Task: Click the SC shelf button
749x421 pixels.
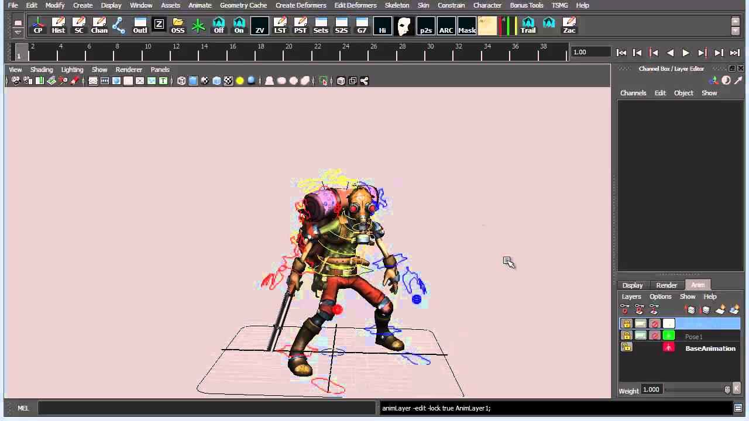Action: pos(79,26)
